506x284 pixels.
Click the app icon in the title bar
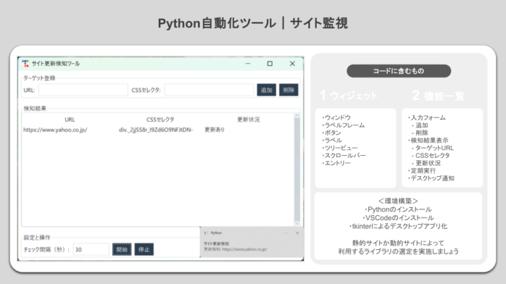click(25, 64)
